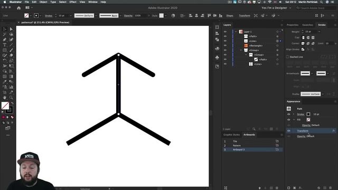Choose the Projecting Cap stroke option
Screen dimensions: 338x190
click(313, 37)
